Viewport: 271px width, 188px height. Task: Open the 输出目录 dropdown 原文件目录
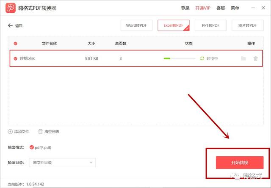point(63,163)
